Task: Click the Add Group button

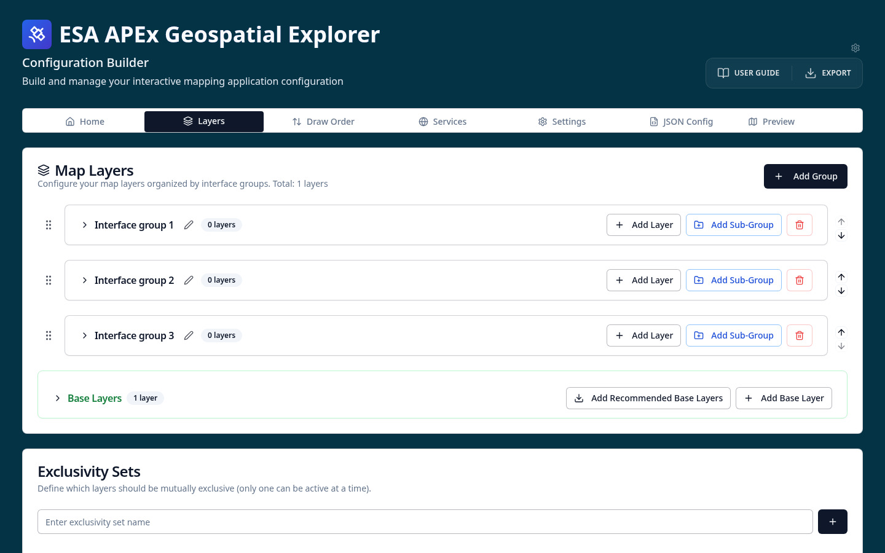Action: [806, 176]
